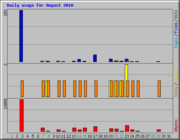Click the blue files bar for day 14

click(79, 61)
